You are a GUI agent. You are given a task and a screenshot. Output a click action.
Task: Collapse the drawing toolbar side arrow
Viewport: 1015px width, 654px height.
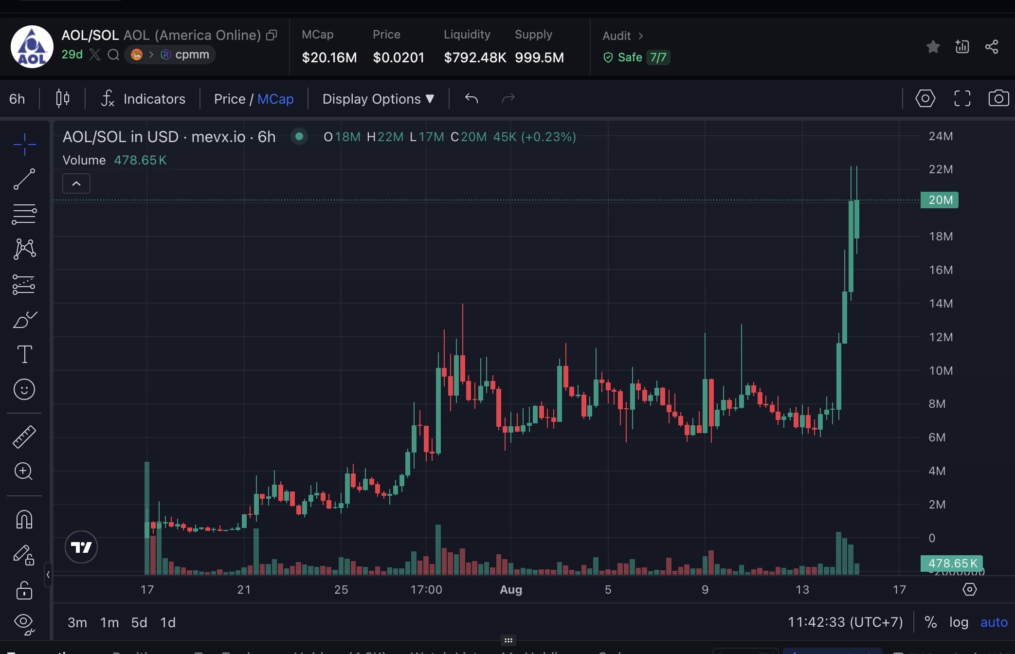coord(48,575)
